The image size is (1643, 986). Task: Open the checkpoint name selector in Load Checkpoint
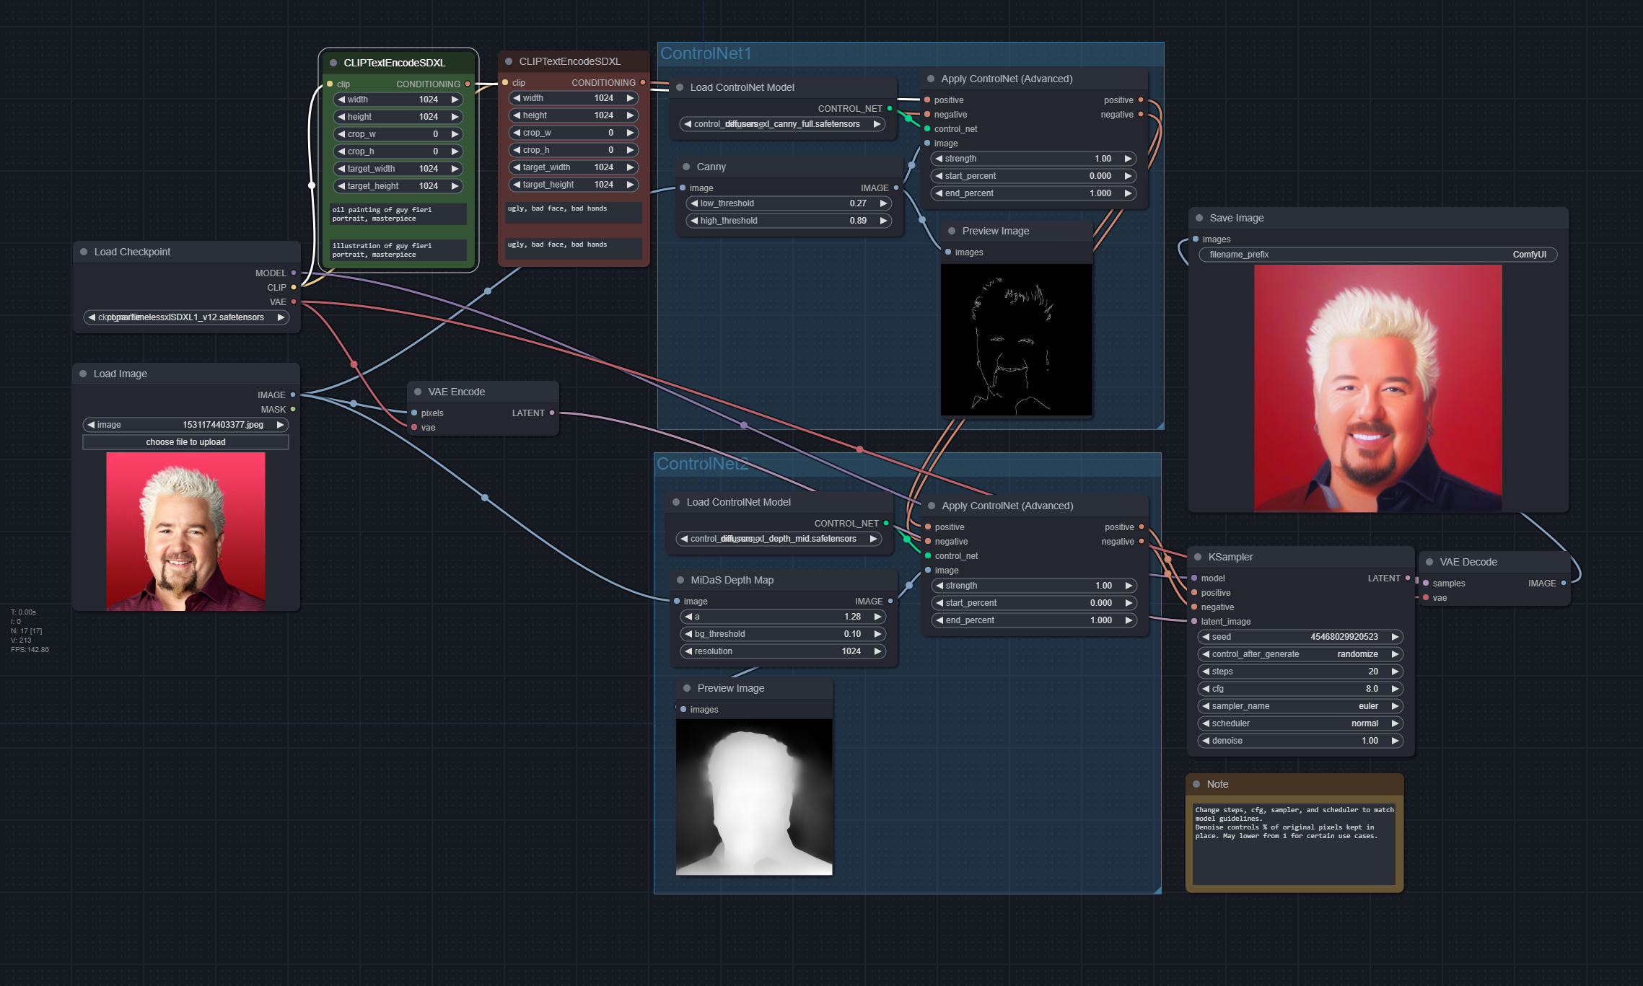pos(186,317)
